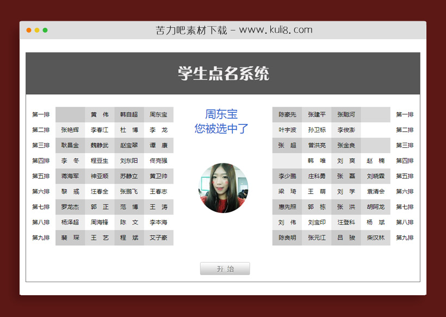The image size is (446, 317).
Task: Click 柴汉林 in the right grid last row
Action: point(375,237)
